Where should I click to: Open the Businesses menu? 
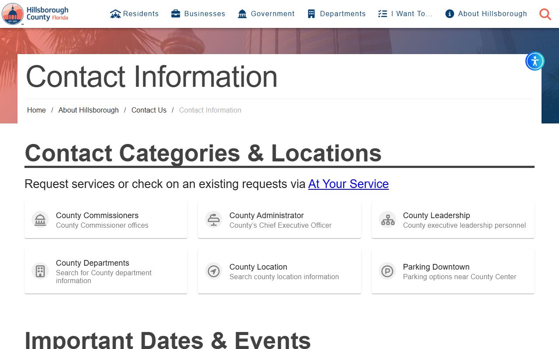[x=198, y=14]
